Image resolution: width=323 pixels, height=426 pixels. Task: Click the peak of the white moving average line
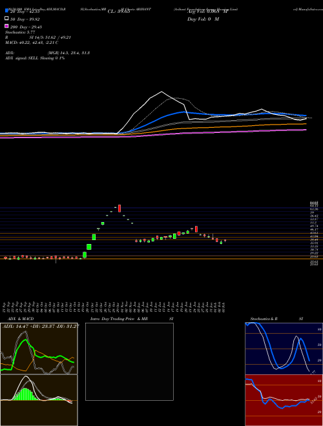[x=161, y=92]
